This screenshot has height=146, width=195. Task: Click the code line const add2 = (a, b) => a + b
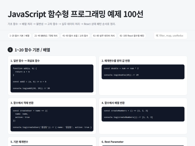(x=30, y=82)
